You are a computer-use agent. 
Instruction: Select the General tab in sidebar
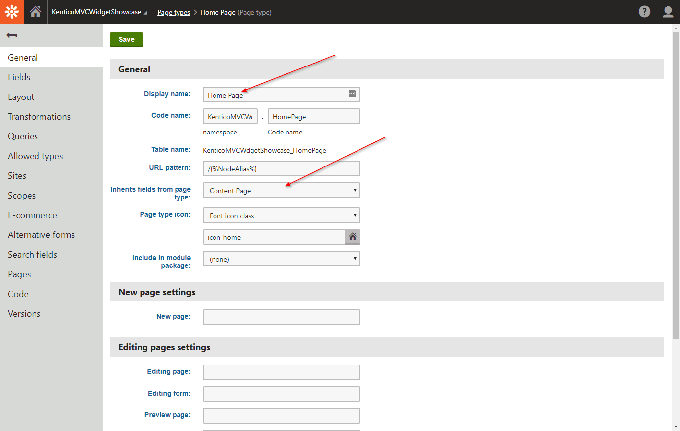[51, 57]
